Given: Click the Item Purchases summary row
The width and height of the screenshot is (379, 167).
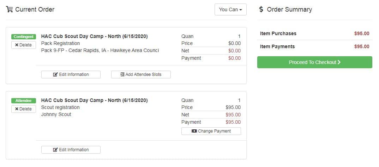Looking at the screenshot, I should click(x=315, y=33).
